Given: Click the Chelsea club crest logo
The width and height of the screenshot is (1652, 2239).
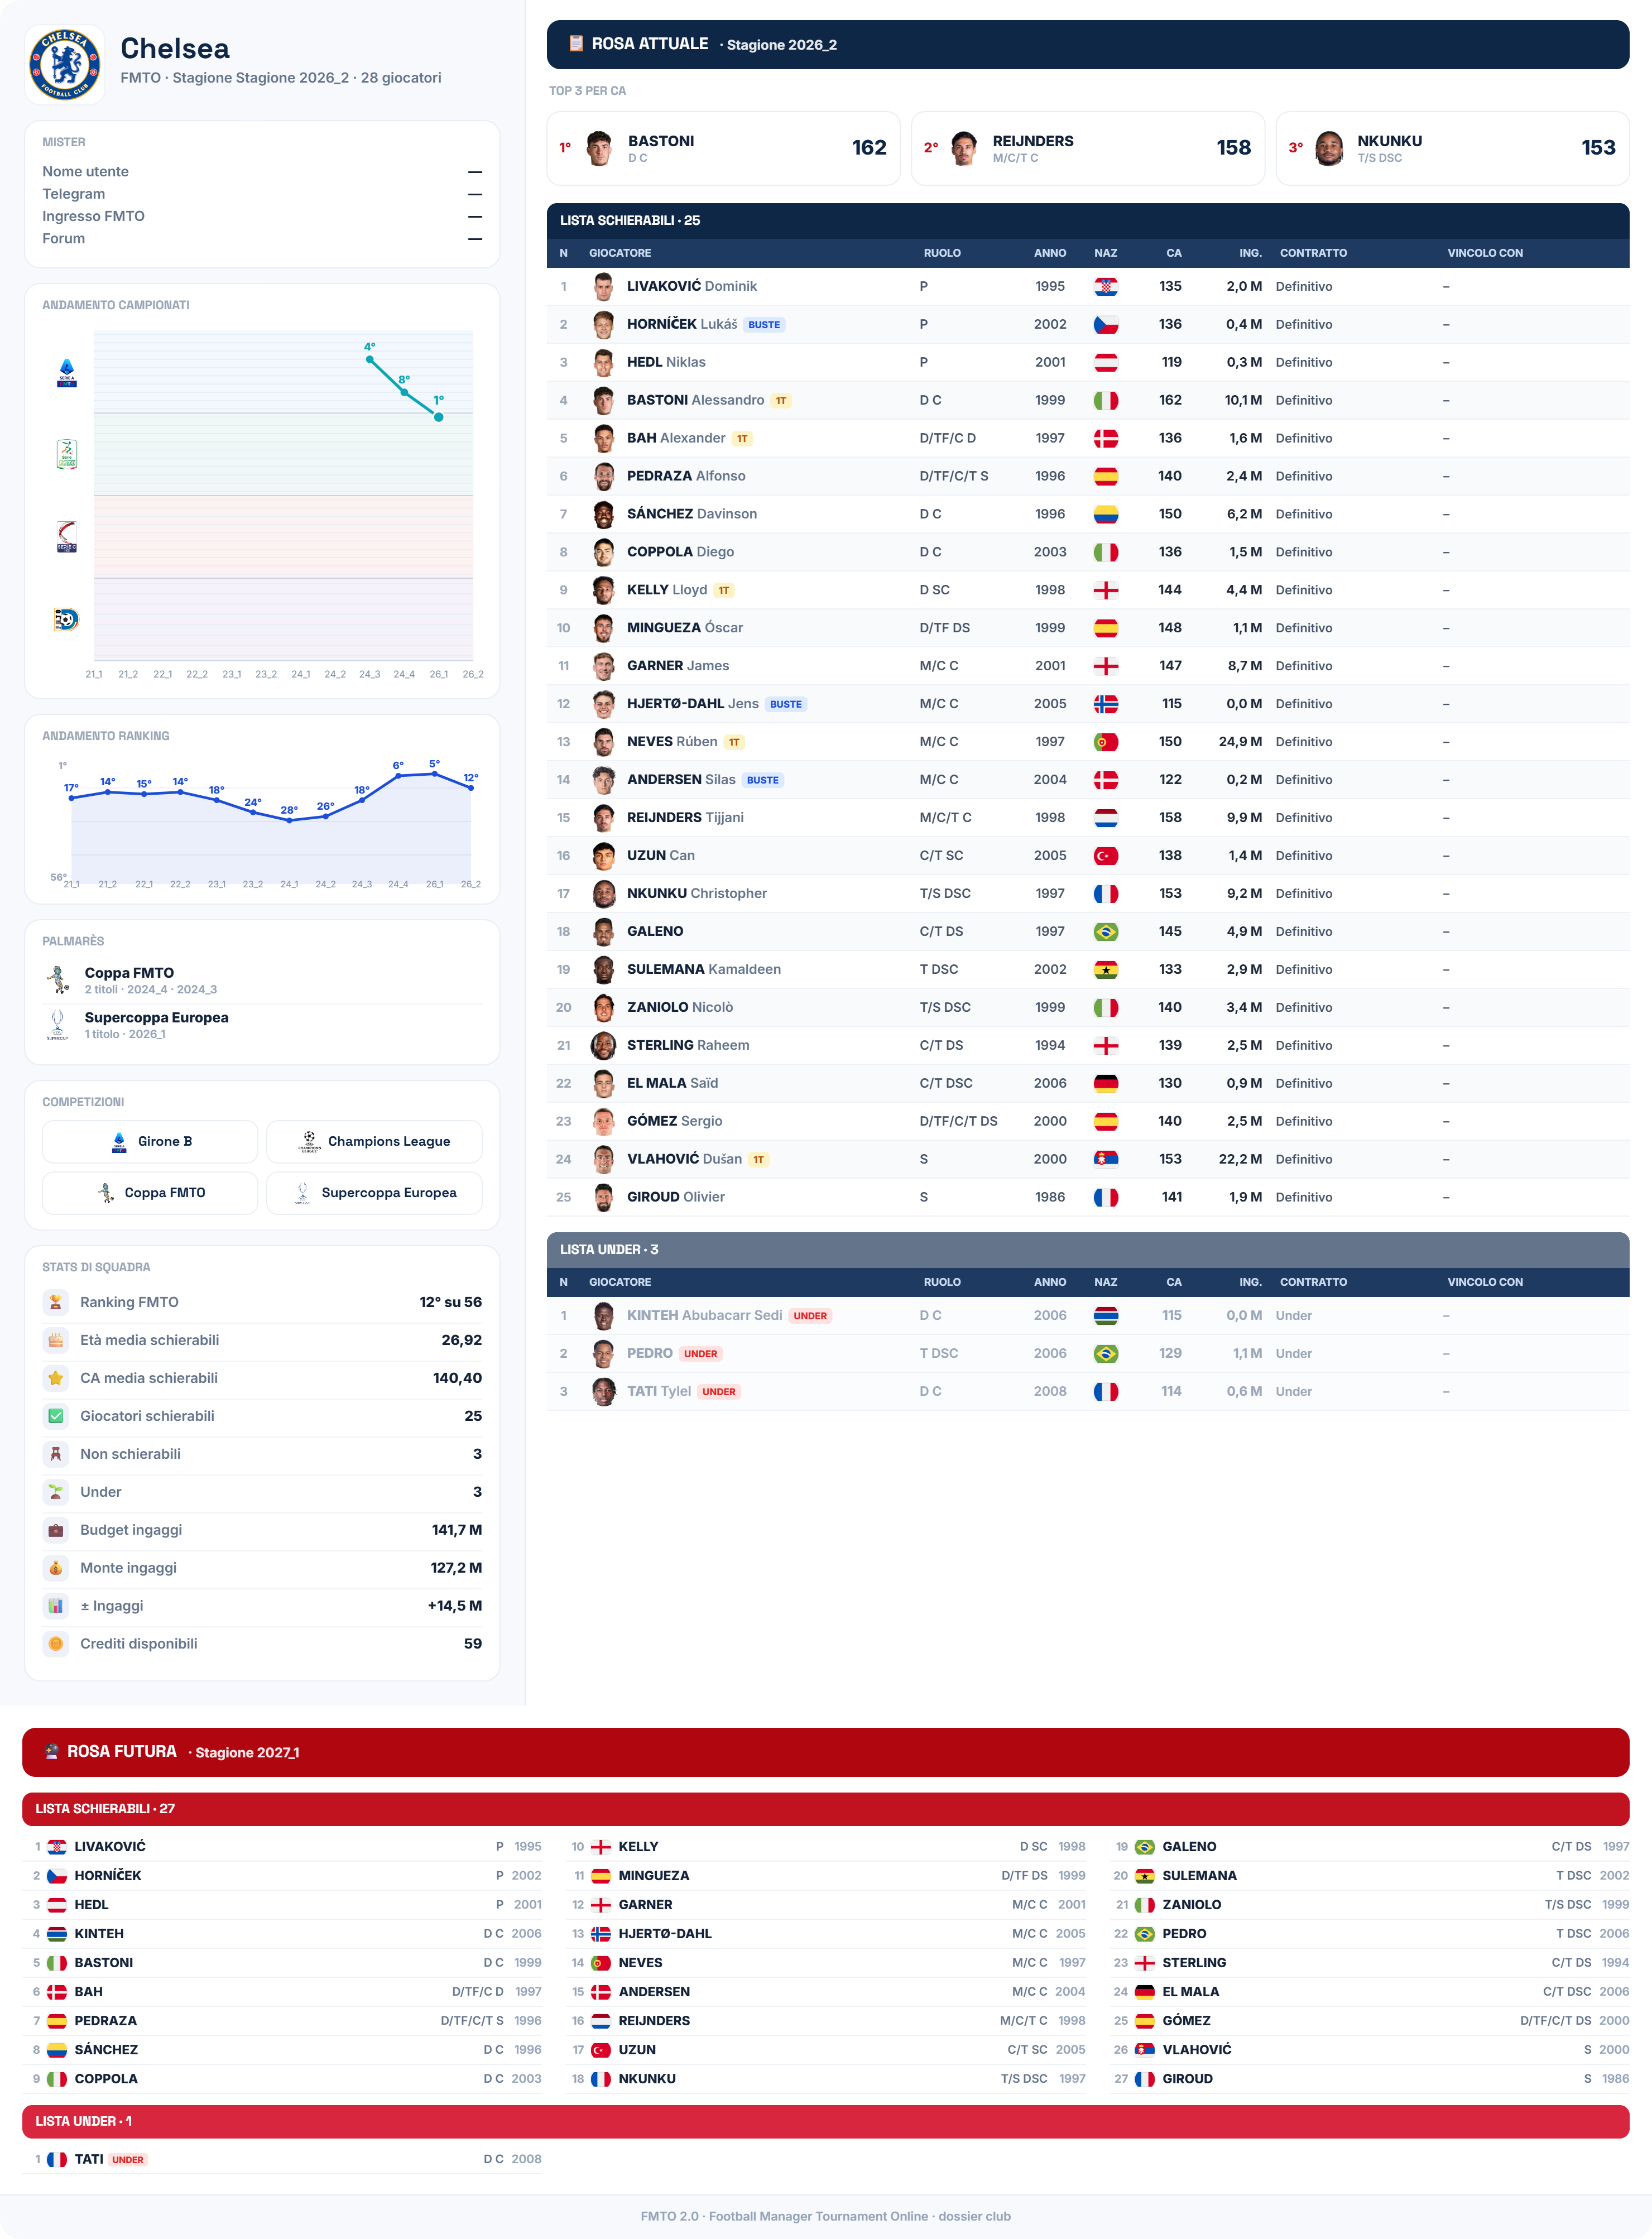Looking at the screenshot, I should [64, 64].
